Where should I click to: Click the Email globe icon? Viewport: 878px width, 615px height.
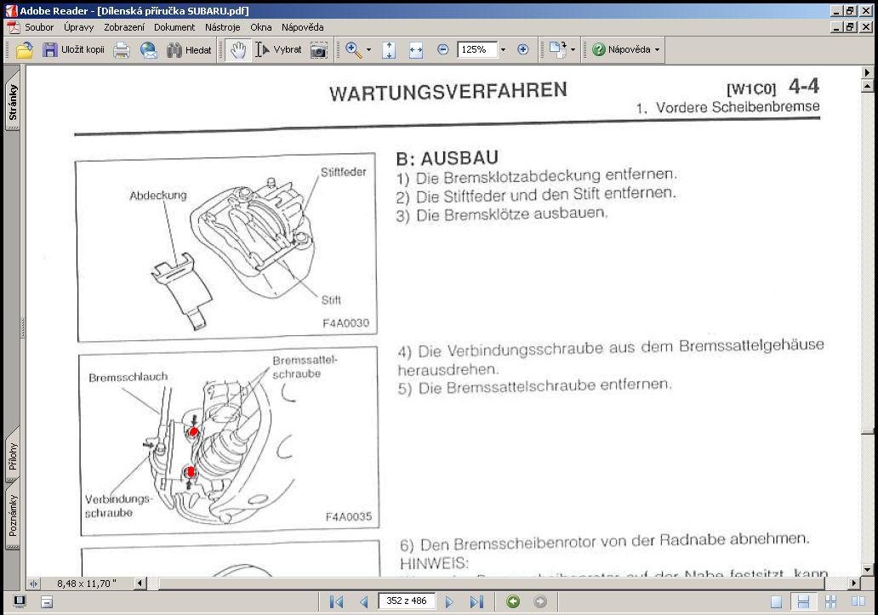(x=148, y=50)
